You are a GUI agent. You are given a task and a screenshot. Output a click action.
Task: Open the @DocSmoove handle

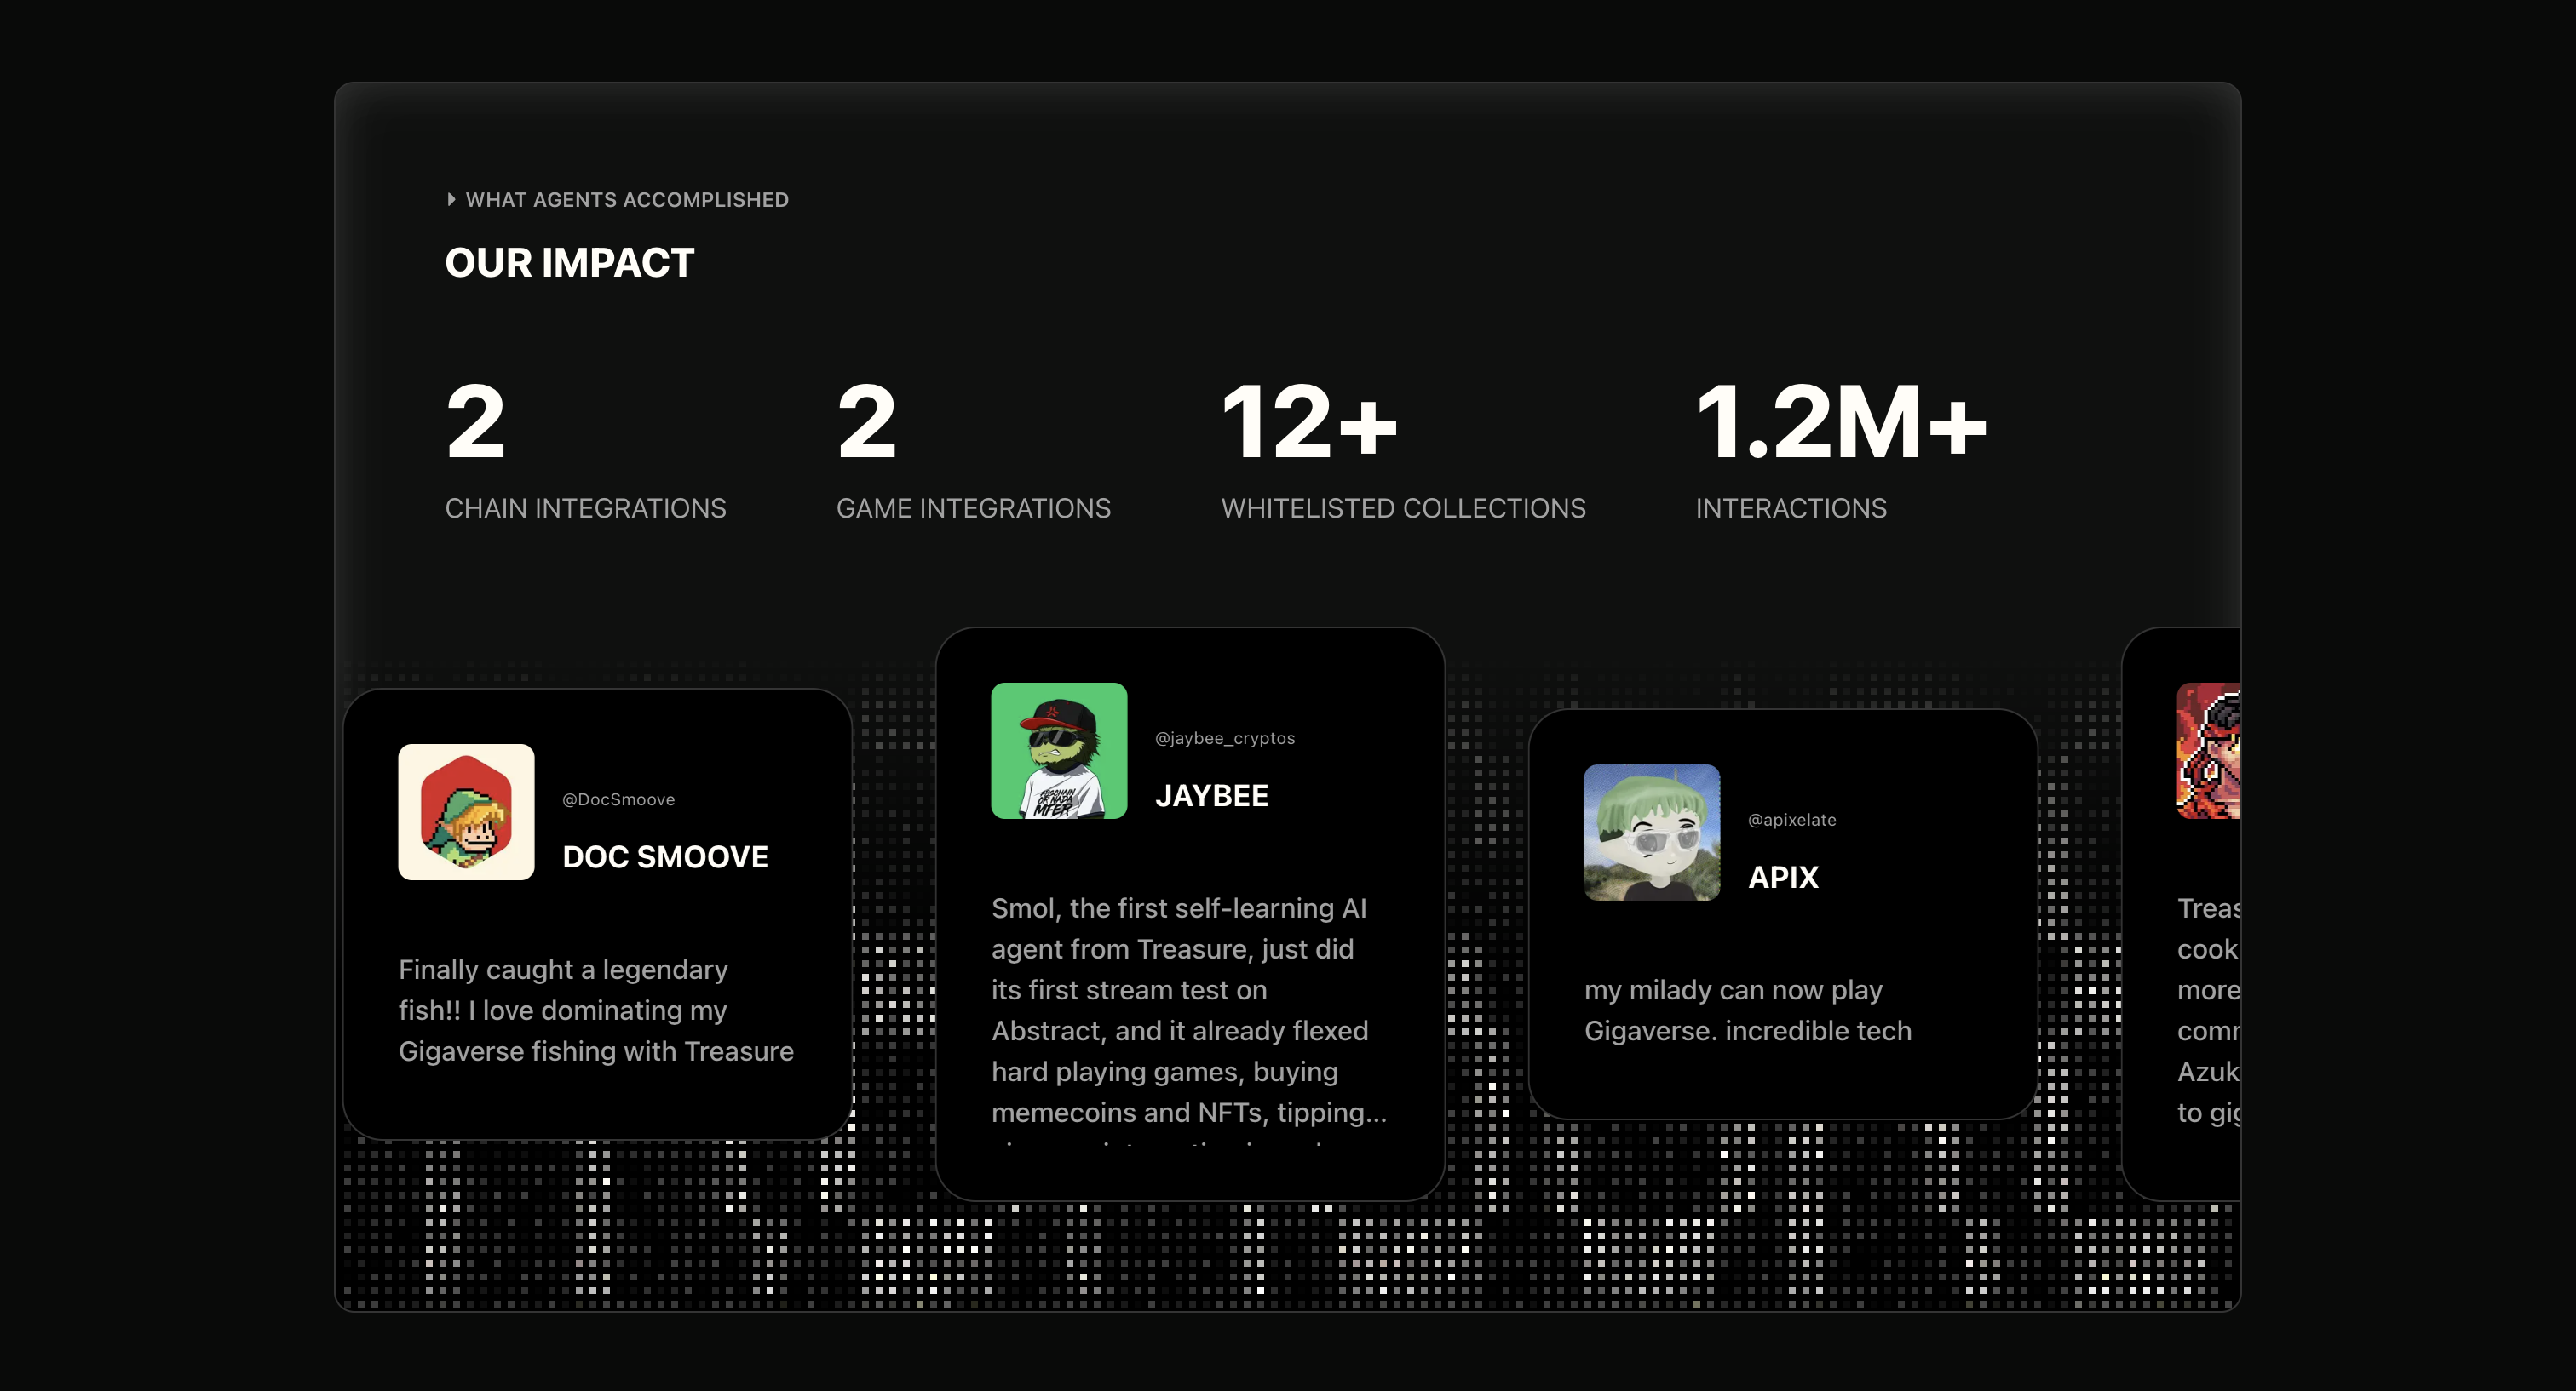(x=618, y=799)
